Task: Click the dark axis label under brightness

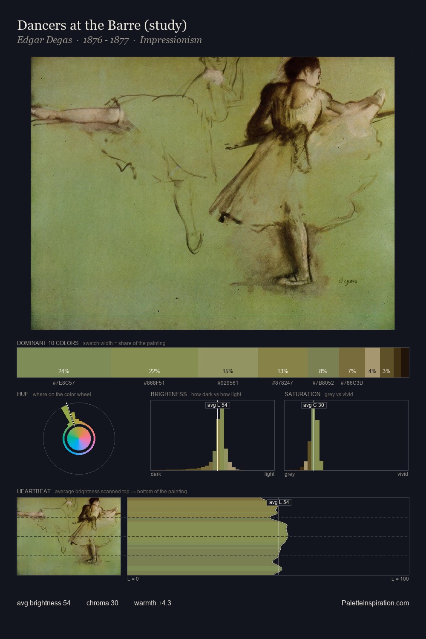Action: pos(156,474)
